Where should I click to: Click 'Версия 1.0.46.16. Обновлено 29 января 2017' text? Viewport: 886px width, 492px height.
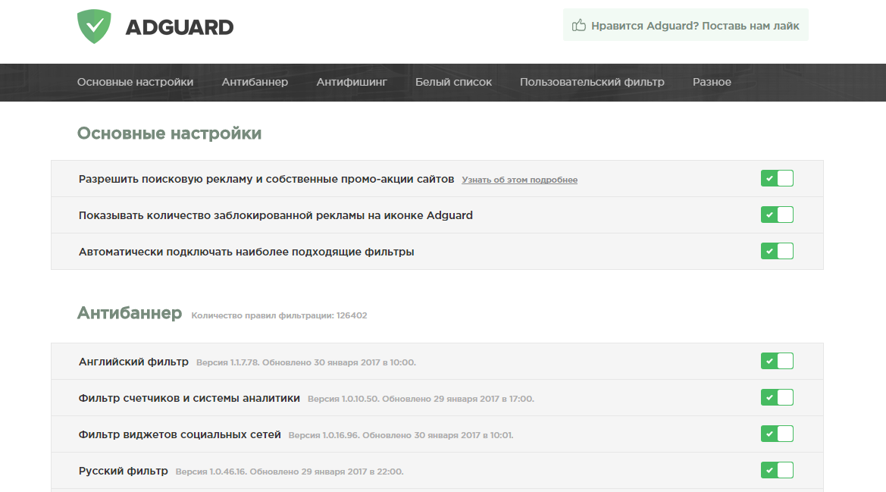click(x=290, y=472)
